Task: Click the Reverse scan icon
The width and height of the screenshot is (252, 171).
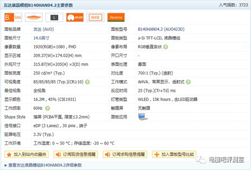Action: [116, 17]
